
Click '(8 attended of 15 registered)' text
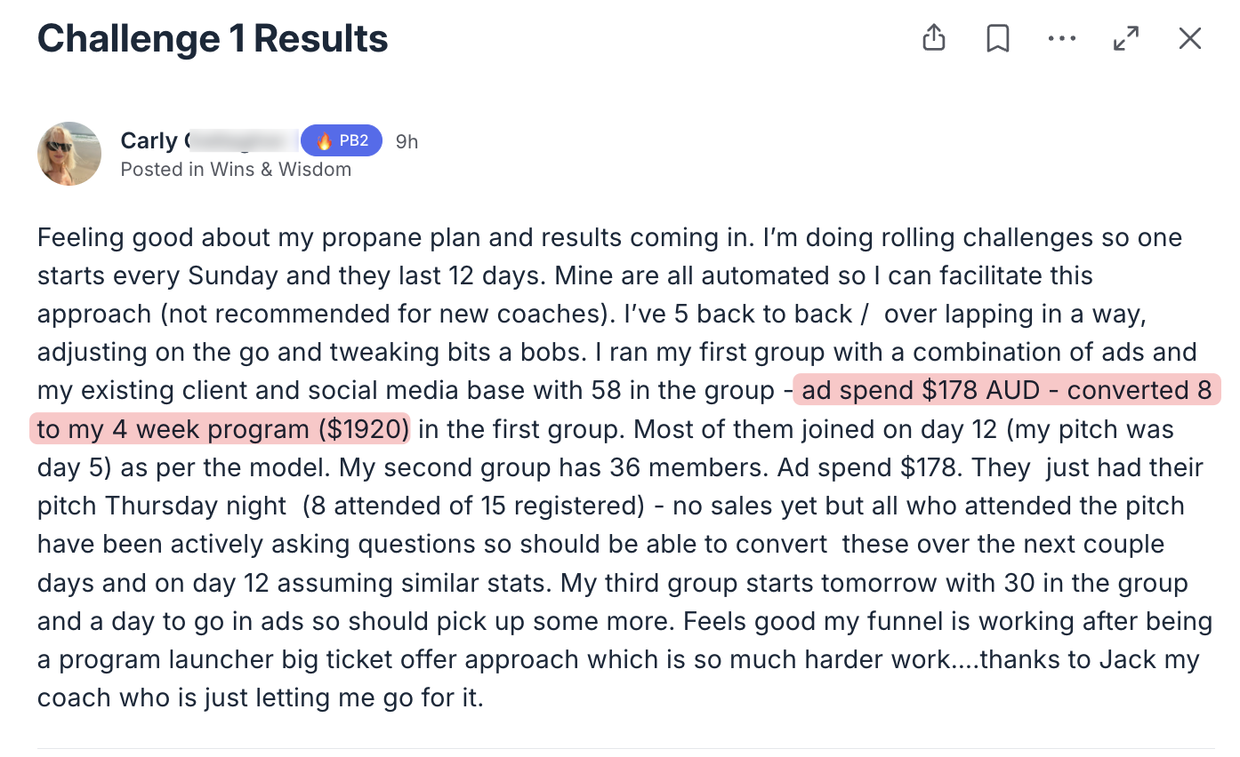(x=473, y=506)
